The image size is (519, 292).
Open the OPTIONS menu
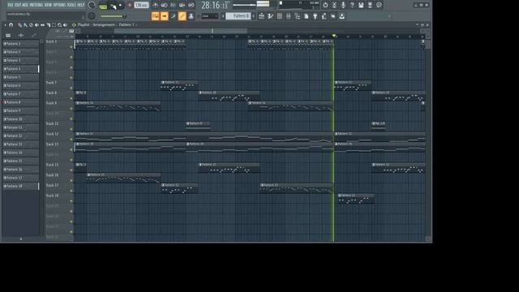coord(59,5)
